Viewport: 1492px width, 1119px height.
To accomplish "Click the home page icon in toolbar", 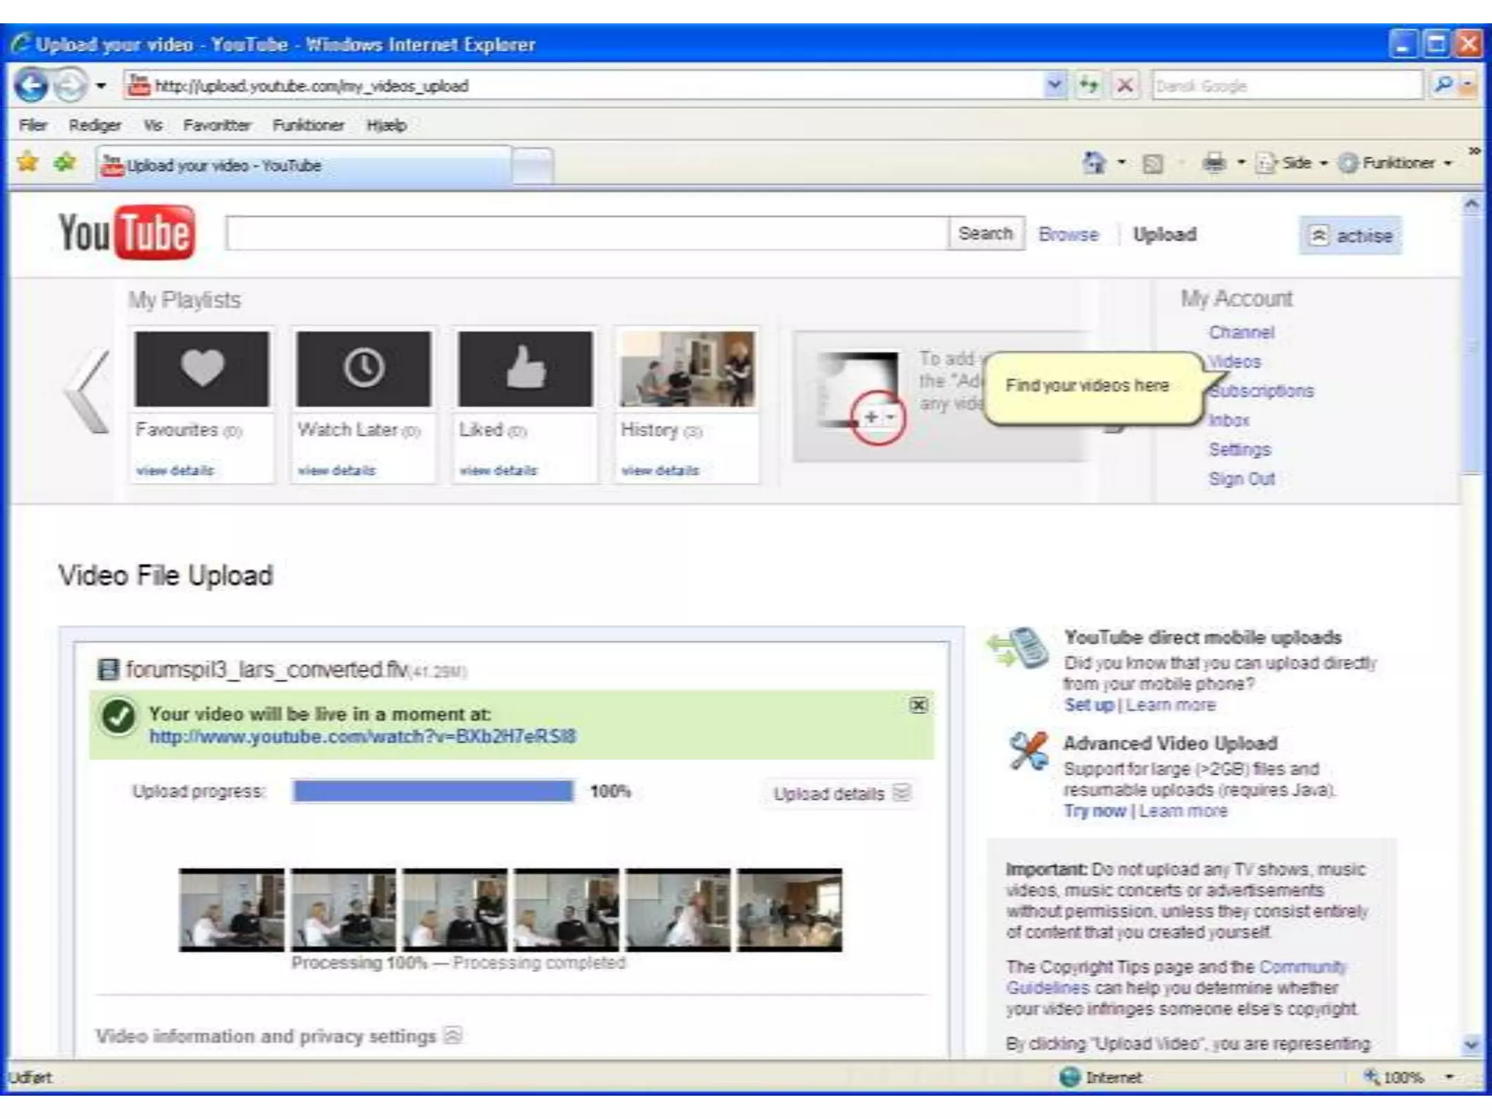I will 1094,162.
